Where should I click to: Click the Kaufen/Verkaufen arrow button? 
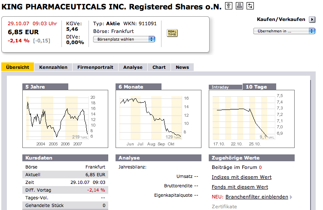pyautogui.click(x=312, y=19)
